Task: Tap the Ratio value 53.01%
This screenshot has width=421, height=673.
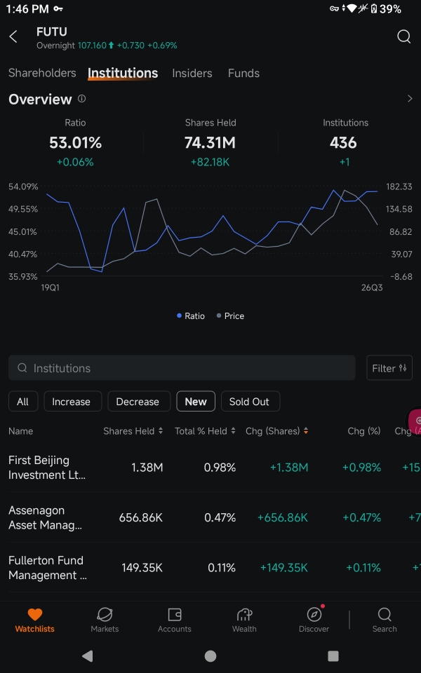Action: 75,143
